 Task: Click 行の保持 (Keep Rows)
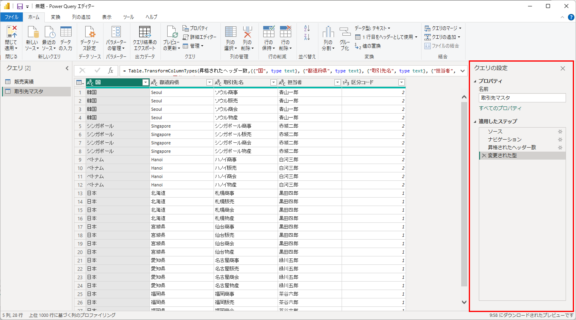[268, 38]
